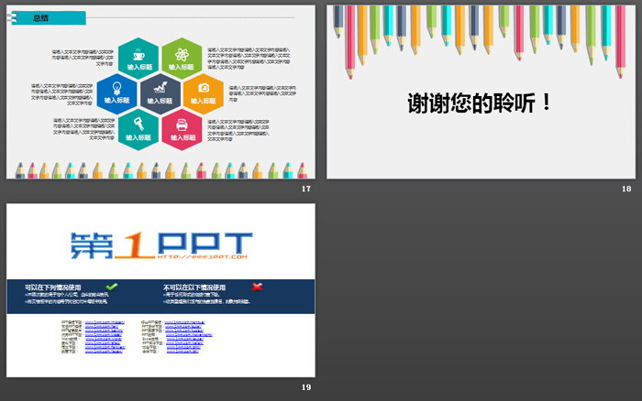Click the dark center chart icon hexagon

pos(160,92)
